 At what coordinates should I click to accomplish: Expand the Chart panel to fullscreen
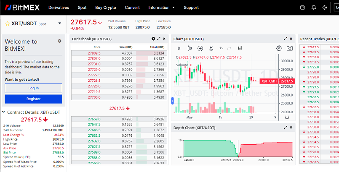click(286, 39)
